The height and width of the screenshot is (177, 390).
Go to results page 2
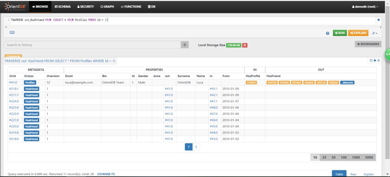[x=196, y=147]
